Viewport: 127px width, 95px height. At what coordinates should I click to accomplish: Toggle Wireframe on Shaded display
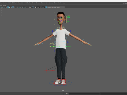[x=11, y=7]
